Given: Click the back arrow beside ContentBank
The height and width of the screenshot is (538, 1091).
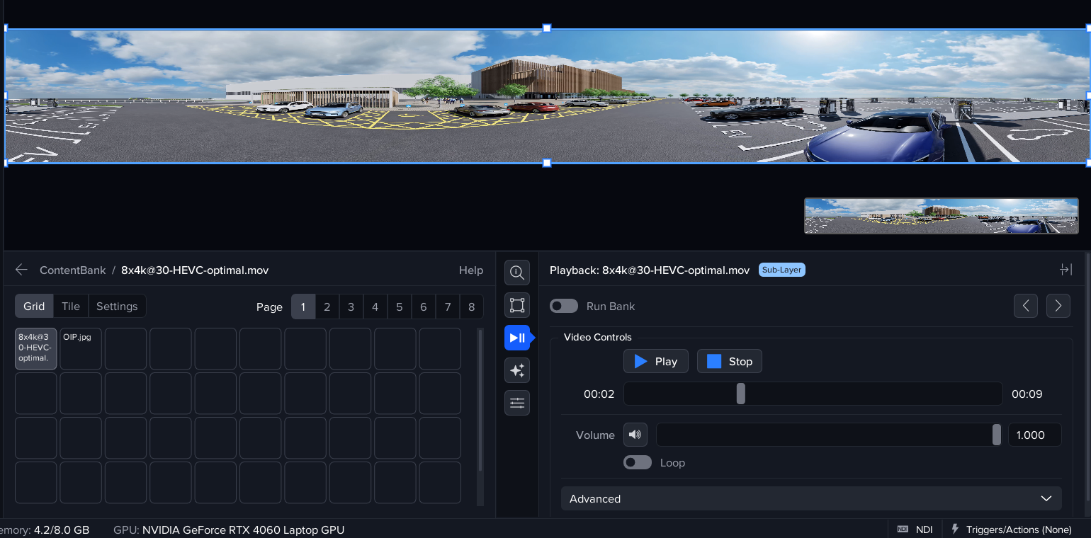Looking at the screenshot, I should (x=21, y=270).
